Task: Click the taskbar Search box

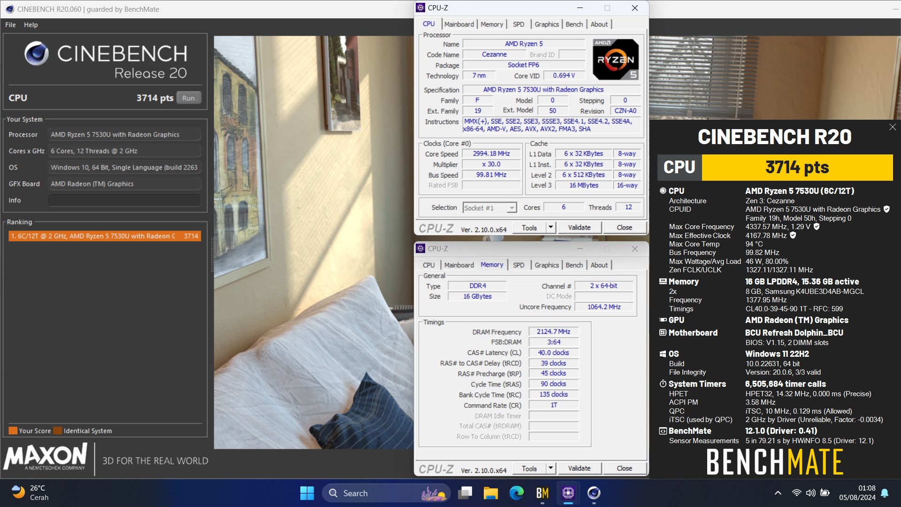Action: pos(386,493)
